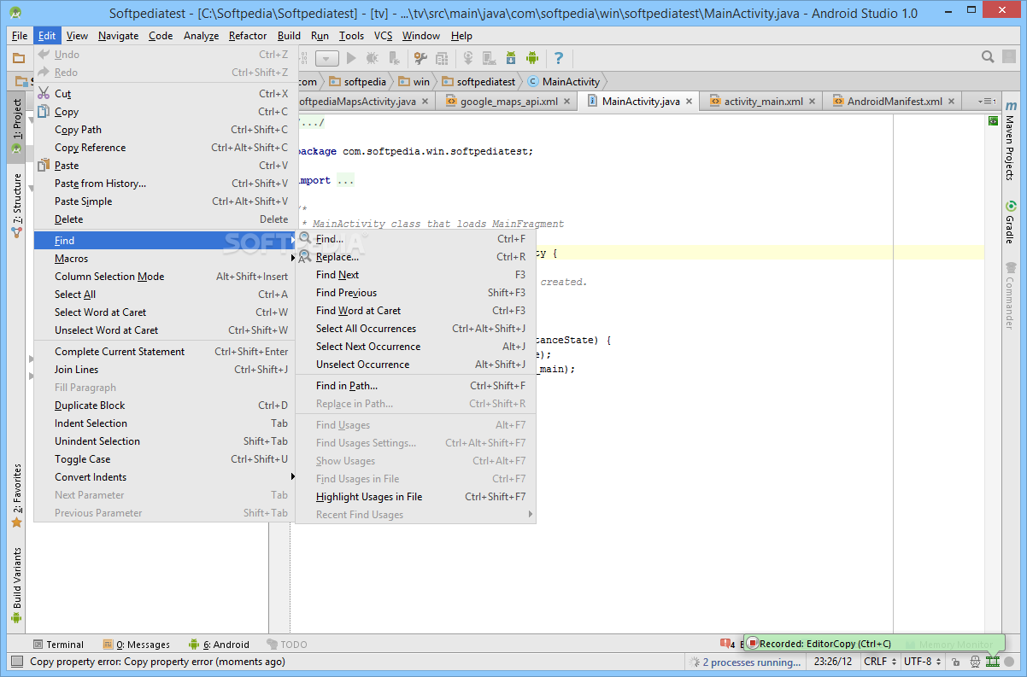
Task: Toggle the Build Variants side panel
Action: click(17, 585)
